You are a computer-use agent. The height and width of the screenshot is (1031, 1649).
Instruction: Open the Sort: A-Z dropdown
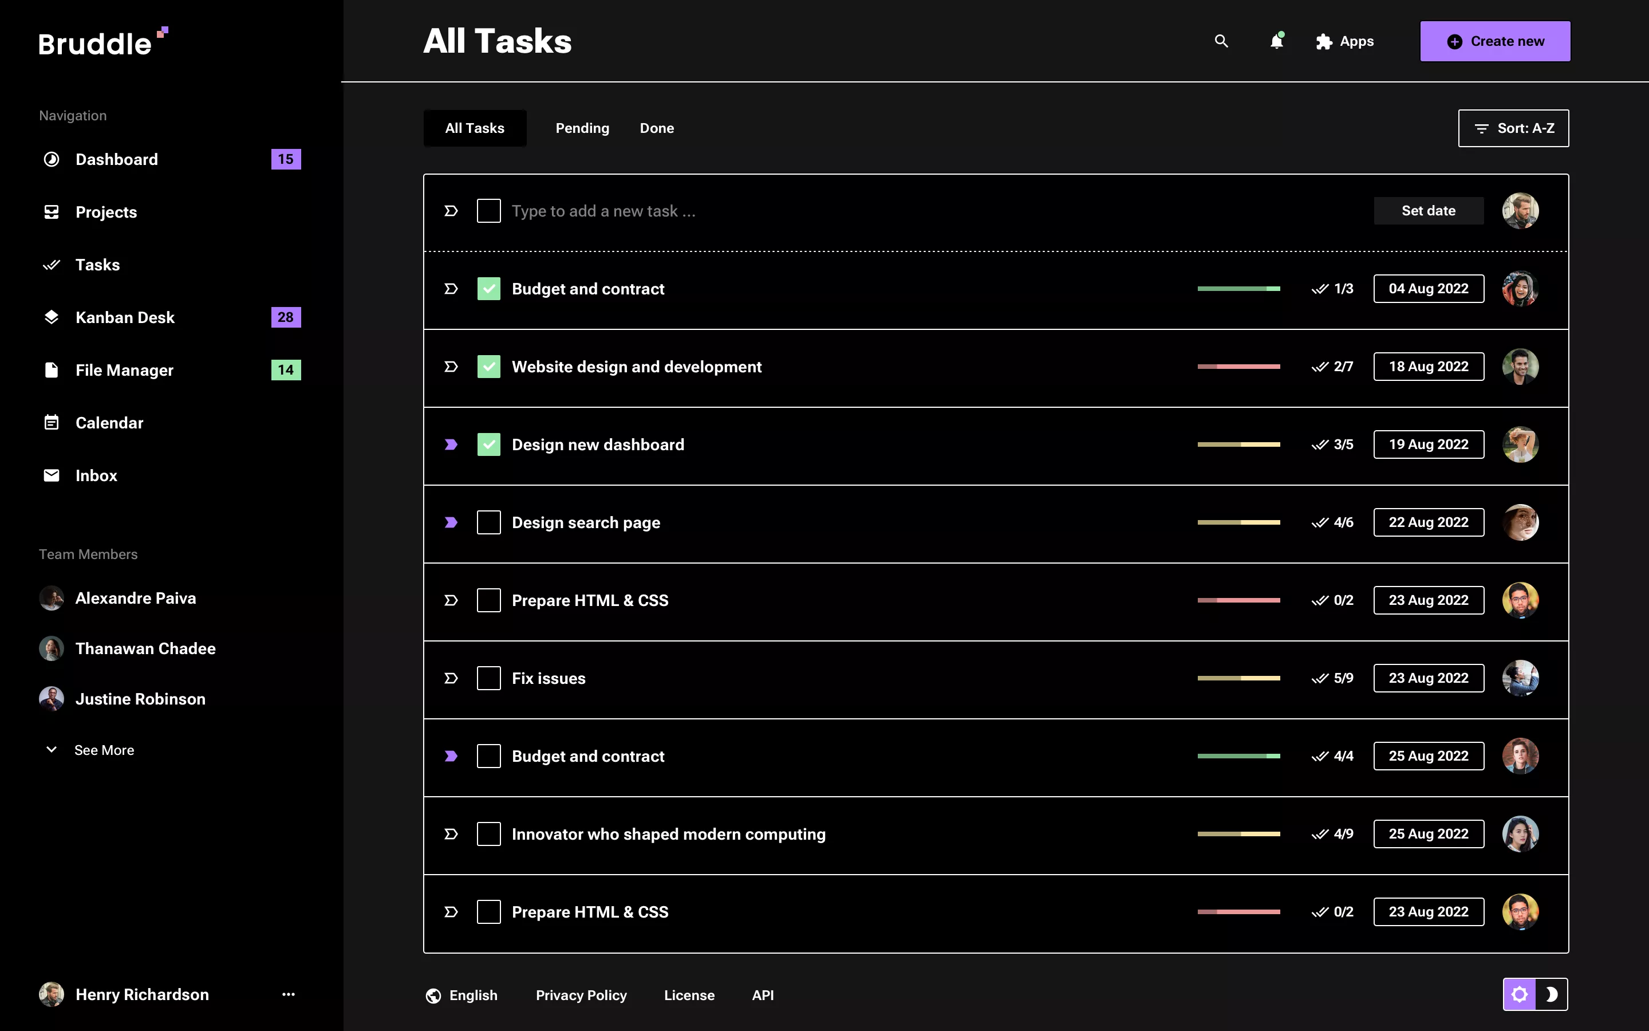click(1513, 128)
